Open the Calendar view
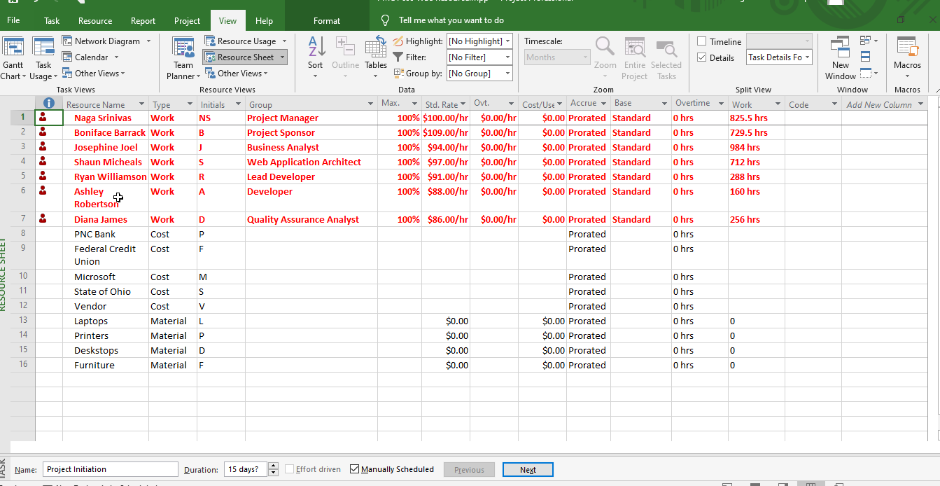This screenshot has width=940, height=486. pyautogui.click(x=90, y=57)
